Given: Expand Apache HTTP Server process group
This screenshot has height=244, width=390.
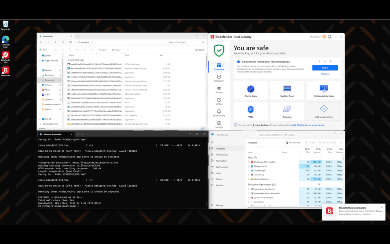Looking at the screenshot, I should pyautogui.click(x=248, y=198).
